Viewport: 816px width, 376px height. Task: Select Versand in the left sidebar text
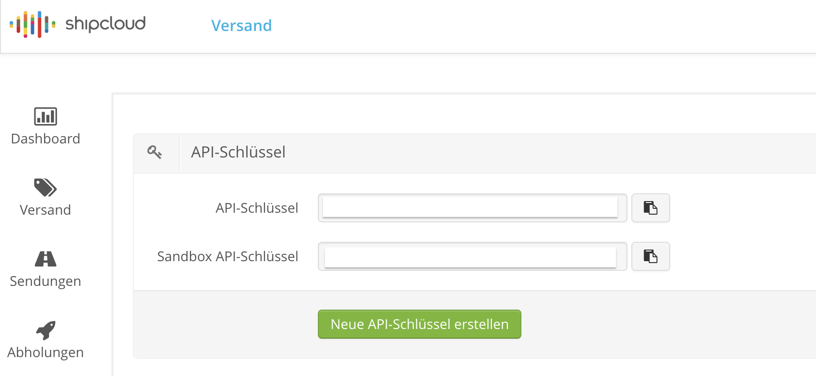pyautogui.click(x=45, y=210)
